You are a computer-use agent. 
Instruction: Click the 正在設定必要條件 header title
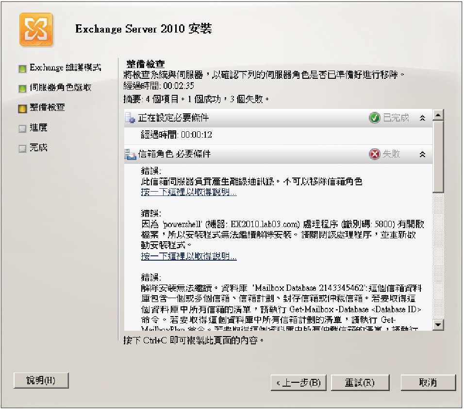(x=173, y=118)
